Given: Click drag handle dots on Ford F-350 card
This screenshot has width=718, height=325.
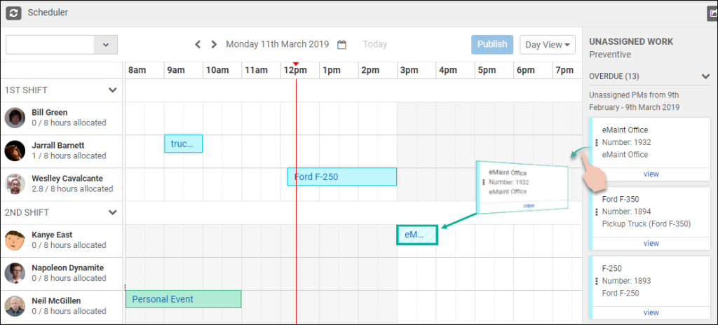Looking at the screenshot, I should pyautogui.click(x=597, y=212).
